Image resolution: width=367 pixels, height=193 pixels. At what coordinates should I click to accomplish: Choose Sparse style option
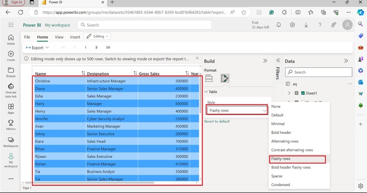pyautogui.click(x=299, y=176)
